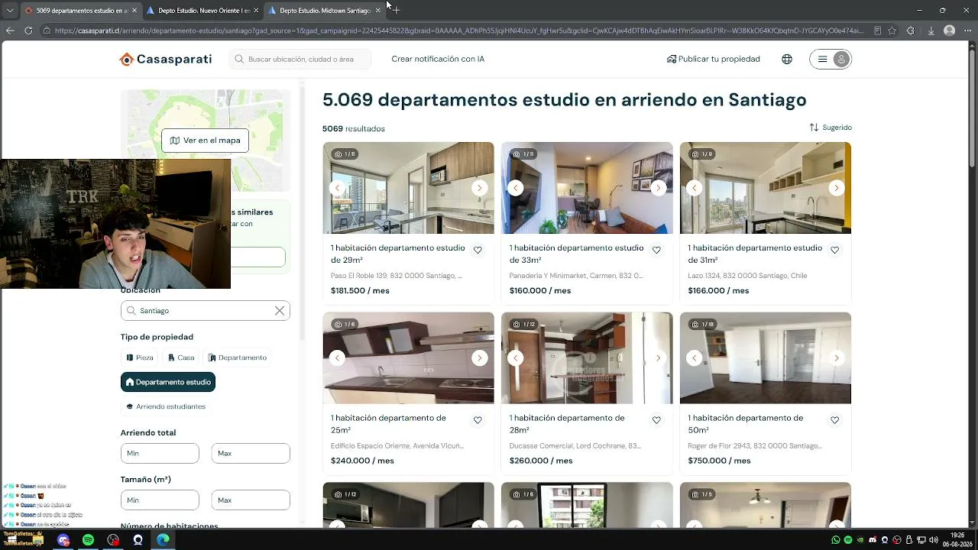Previous photo on the $260.000 listing
This screenshot has height=550, width=978.
click(x=516, y=358)
